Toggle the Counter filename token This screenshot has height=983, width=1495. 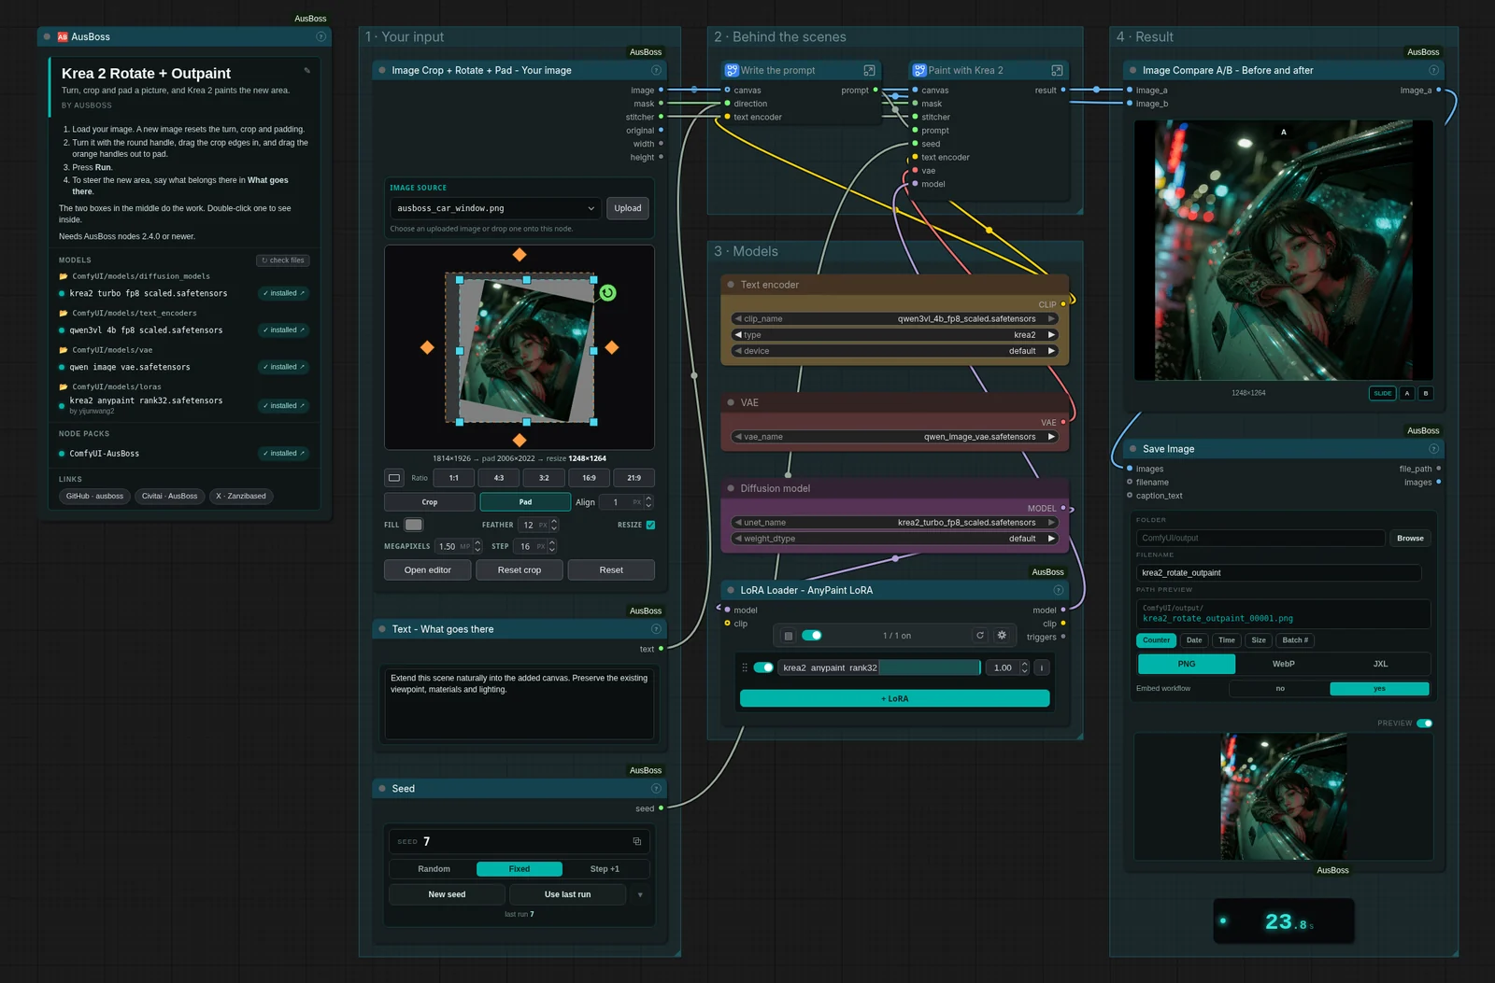[1156, 640]
